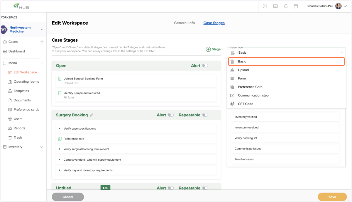This screenshot has width=352, height=202.
Task: Click the add plus icon in top bar
Action: pos(265,6)
